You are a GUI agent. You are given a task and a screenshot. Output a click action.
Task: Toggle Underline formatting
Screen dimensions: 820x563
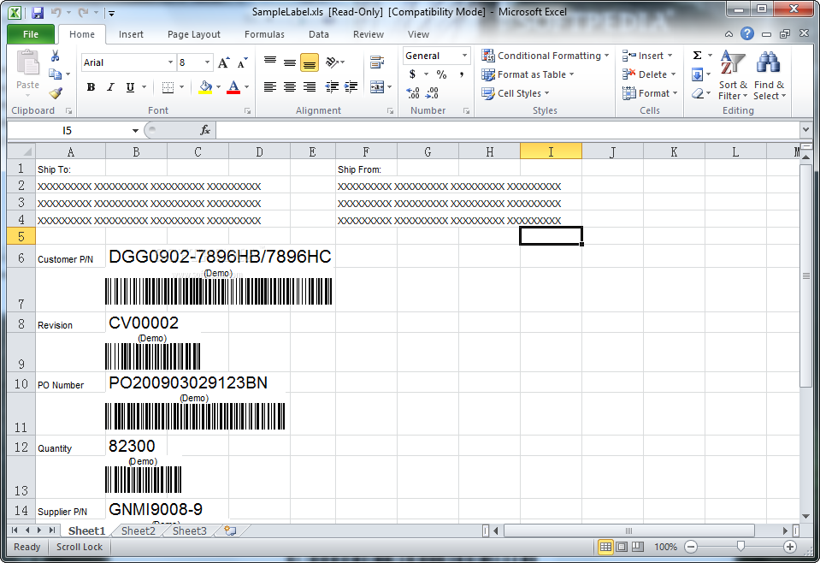coord(130,87)
